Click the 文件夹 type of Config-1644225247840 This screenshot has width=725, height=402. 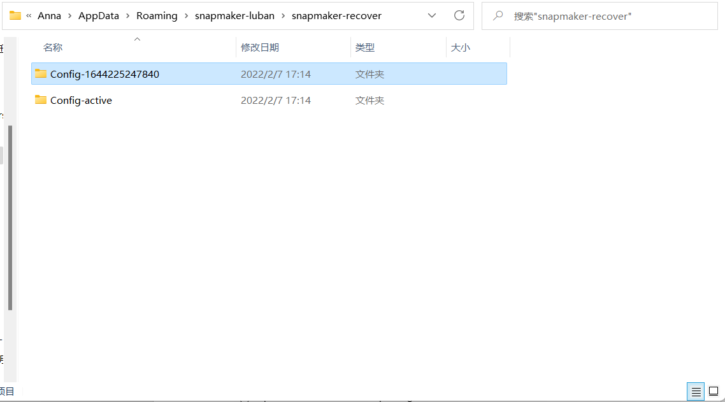(370, 74)
